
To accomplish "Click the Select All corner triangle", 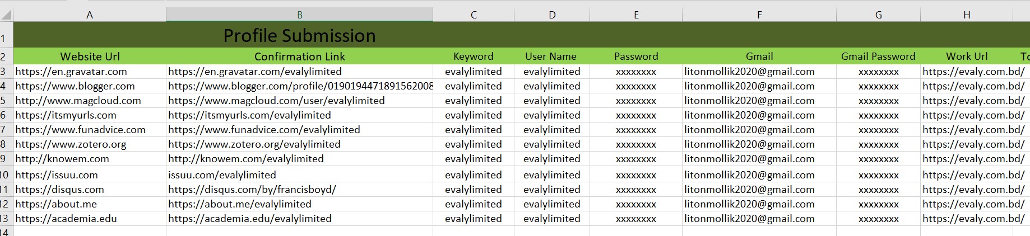I will (6, 15).
